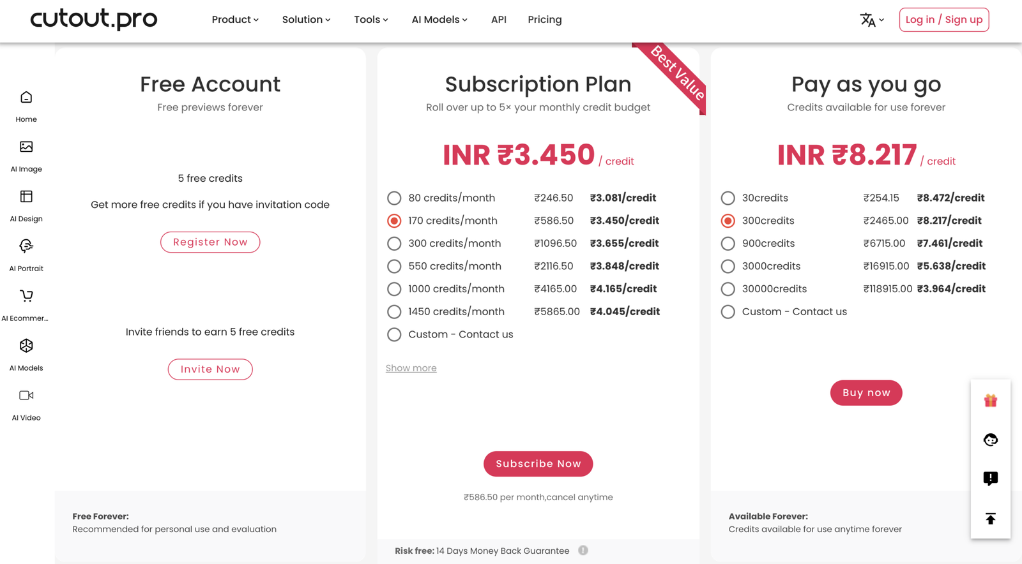This screenshot has width=1022, height=564.
Task: Click the money back guarantee info icon
Action: [583, 551]
